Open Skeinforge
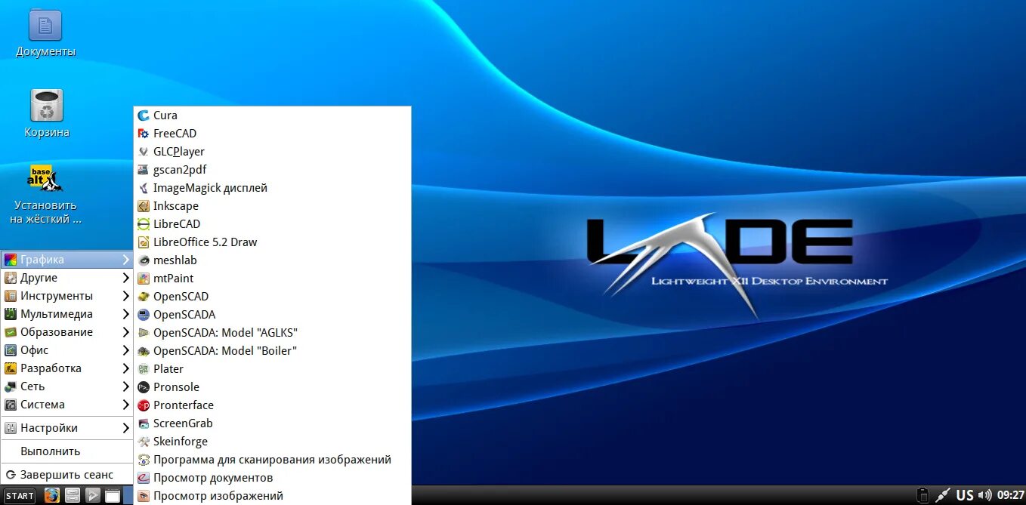The width and height of the screenshot is (1026, 505). 272,442
